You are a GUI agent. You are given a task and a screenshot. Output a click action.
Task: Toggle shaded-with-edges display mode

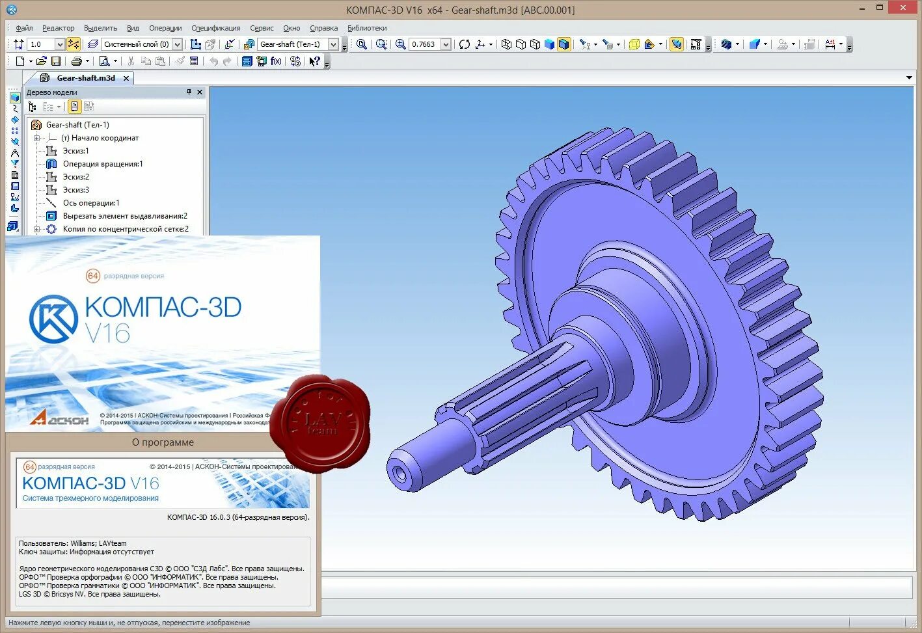[x=563, y=44]
